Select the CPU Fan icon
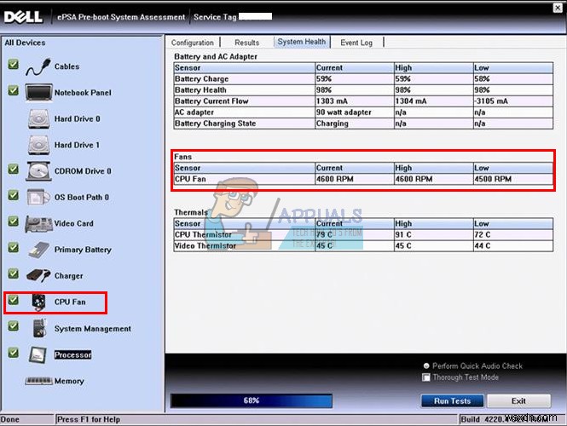Viewport: 567px width, 426px height. click(x=38, y=302)
